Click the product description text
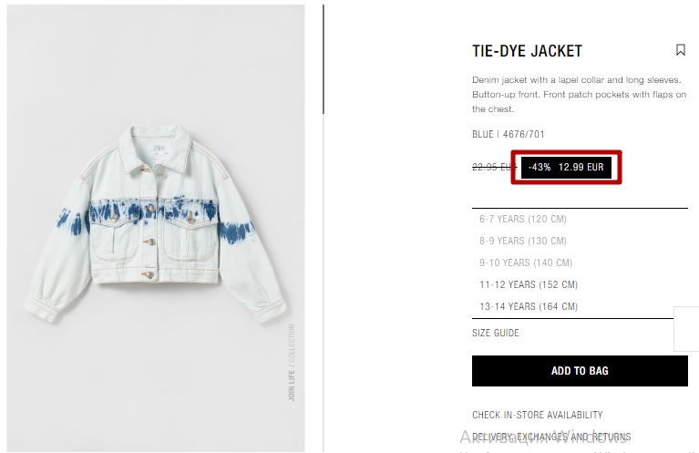Screen dimensions: 699x453 pyautogui.click(x=579, y=94)
